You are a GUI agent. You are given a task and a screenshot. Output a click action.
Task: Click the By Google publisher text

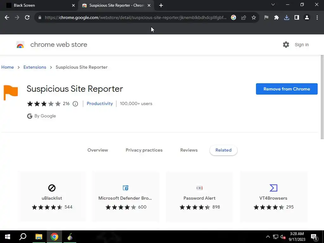45,116
